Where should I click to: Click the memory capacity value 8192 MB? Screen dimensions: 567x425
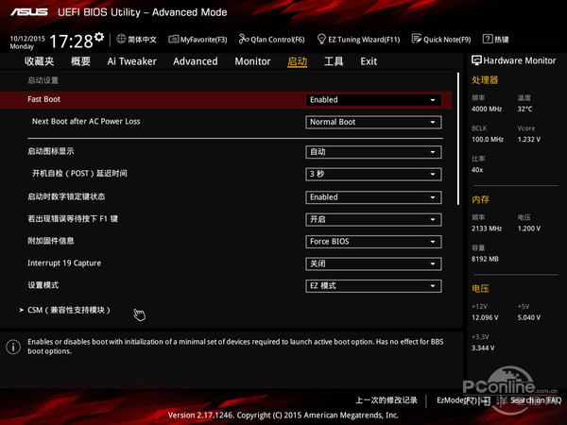(485, 259)
